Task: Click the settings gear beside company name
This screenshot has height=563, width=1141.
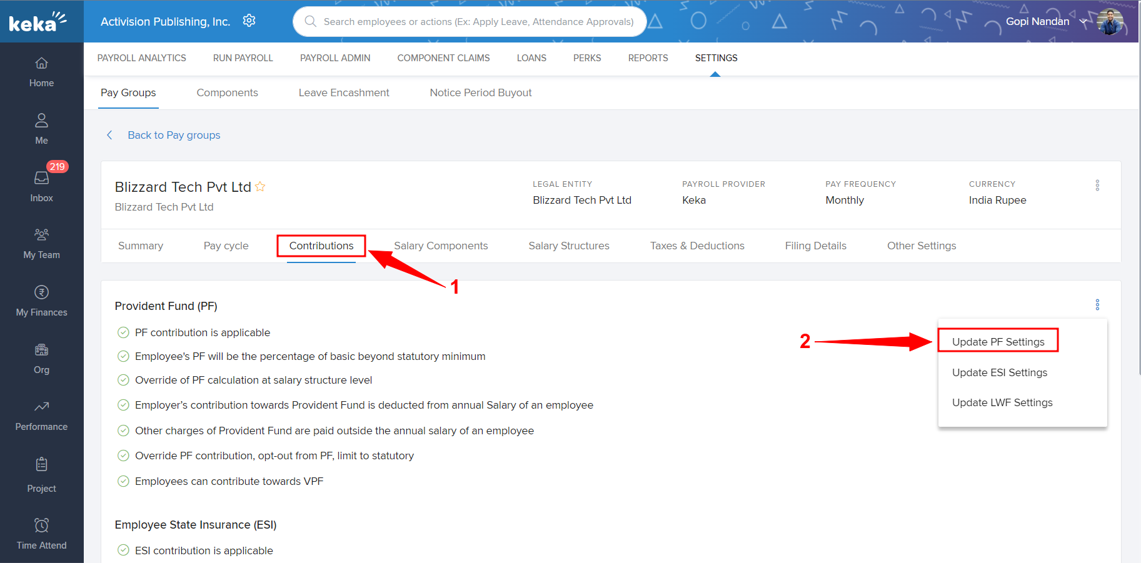Action: [x=249, y=21]
